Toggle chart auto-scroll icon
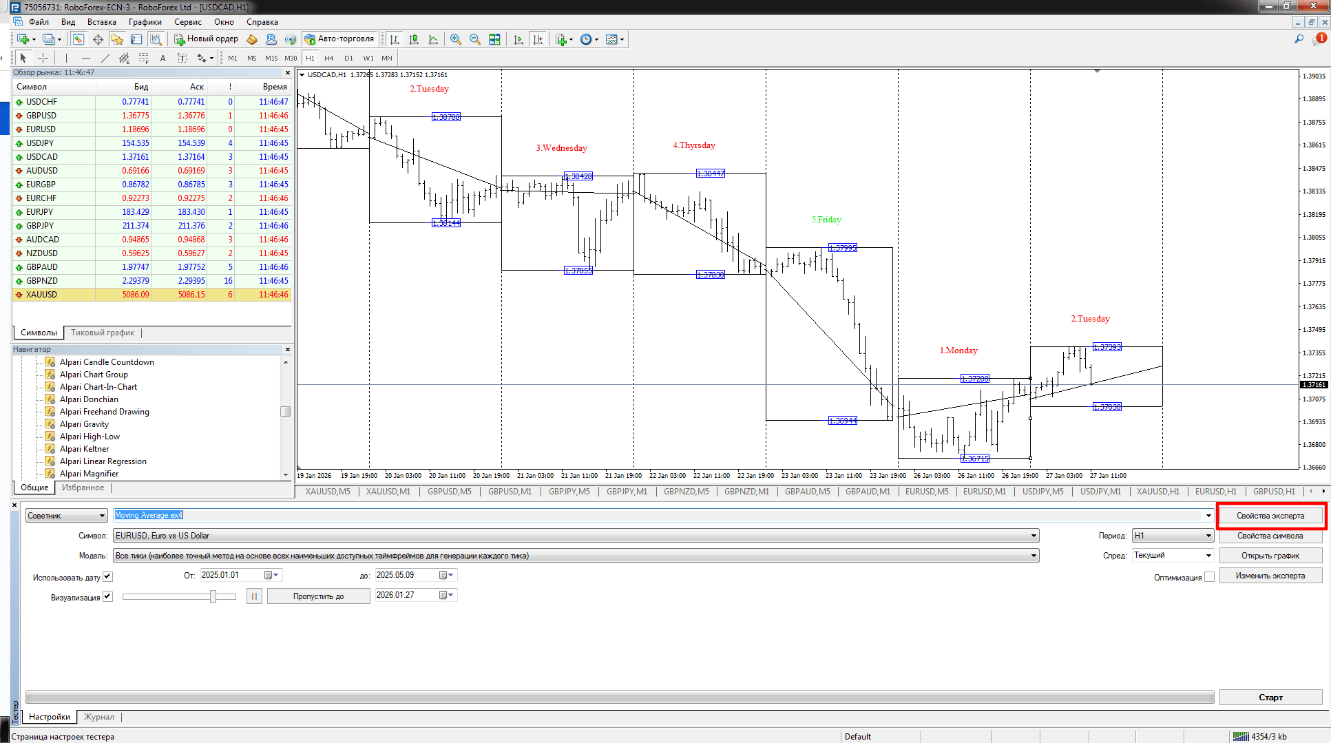 tap(518, 39)
